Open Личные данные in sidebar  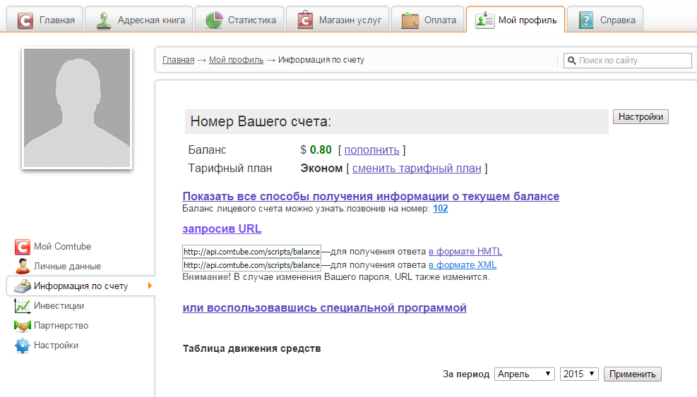68,267
